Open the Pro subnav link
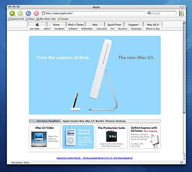 coord(113,29)
